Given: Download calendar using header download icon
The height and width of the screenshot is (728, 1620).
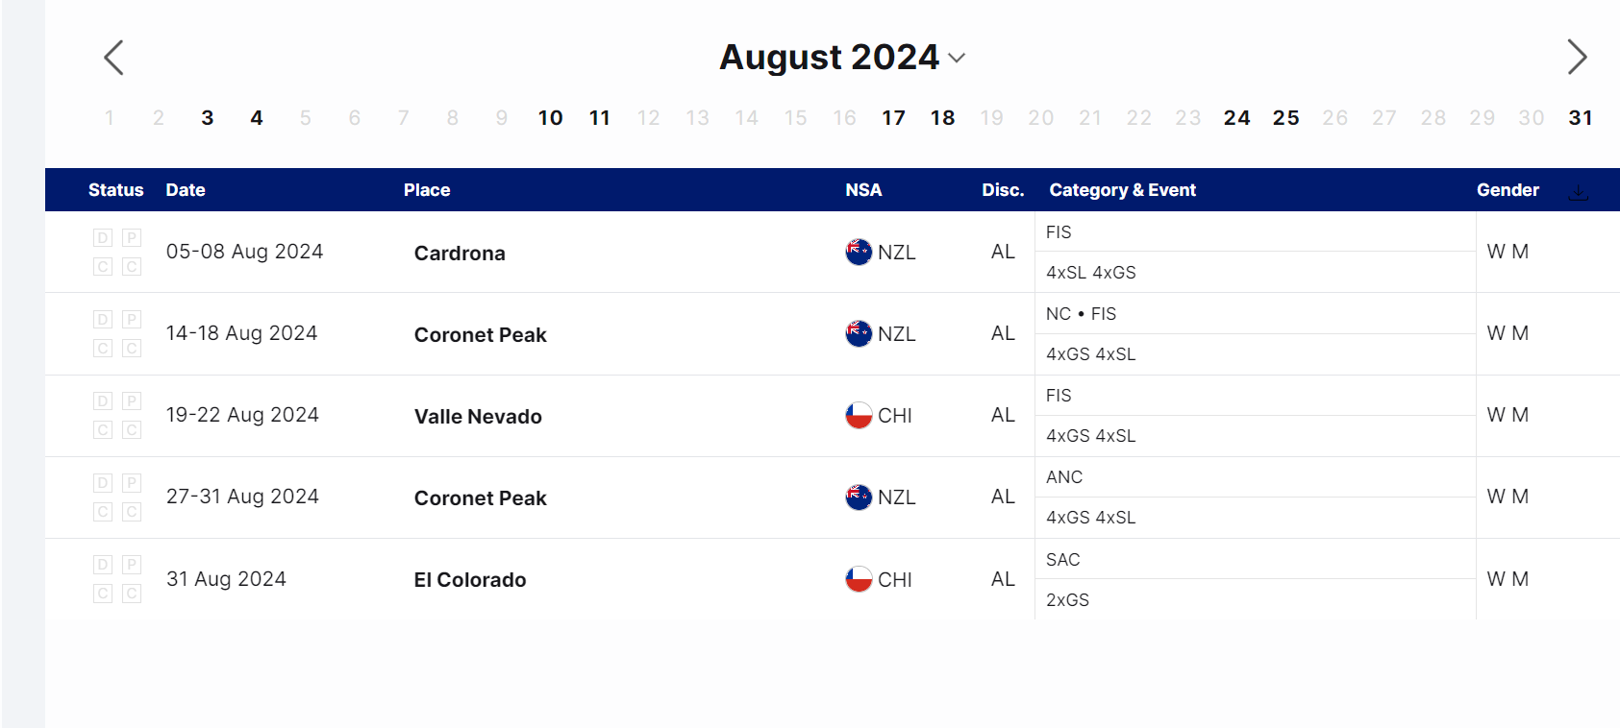Looking at the screenshot, I should click(x=1578, y=191).
